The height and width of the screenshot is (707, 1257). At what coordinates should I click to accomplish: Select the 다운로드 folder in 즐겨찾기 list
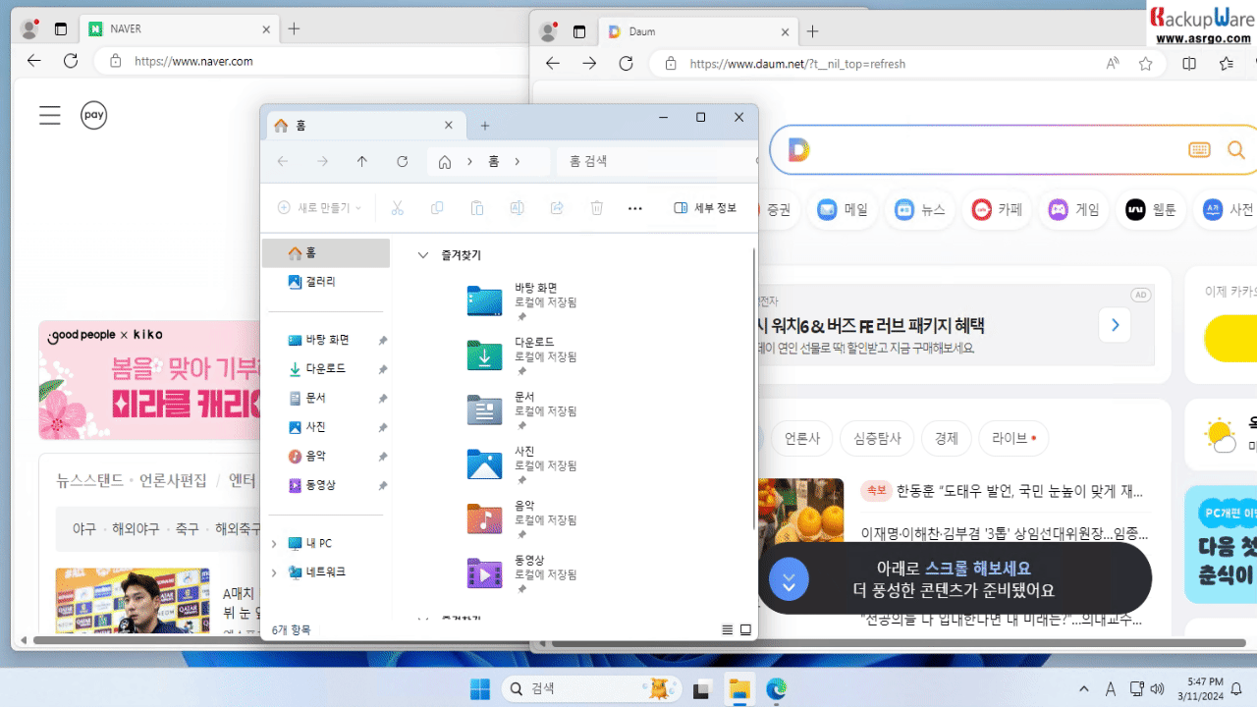point(522,355)
